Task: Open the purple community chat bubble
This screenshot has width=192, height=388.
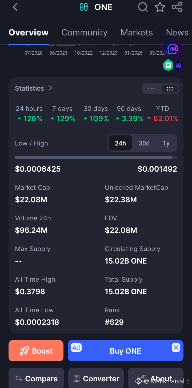Action: pos(173,49)
